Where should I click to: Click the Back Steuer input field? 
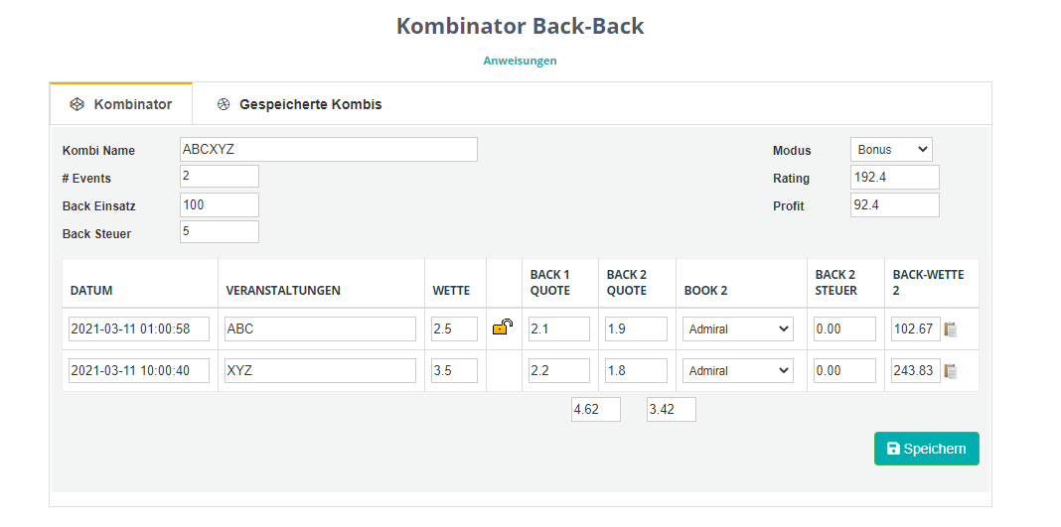click(x=220, y=232)
